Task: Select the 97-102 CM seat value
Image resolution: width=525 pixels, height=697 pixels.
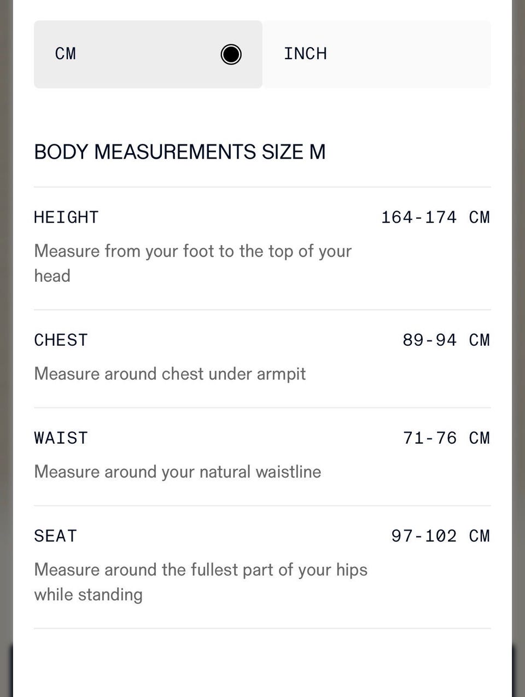Action: tap(440, 536)
